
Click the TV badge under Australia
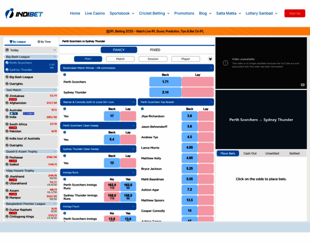[13, 114]
